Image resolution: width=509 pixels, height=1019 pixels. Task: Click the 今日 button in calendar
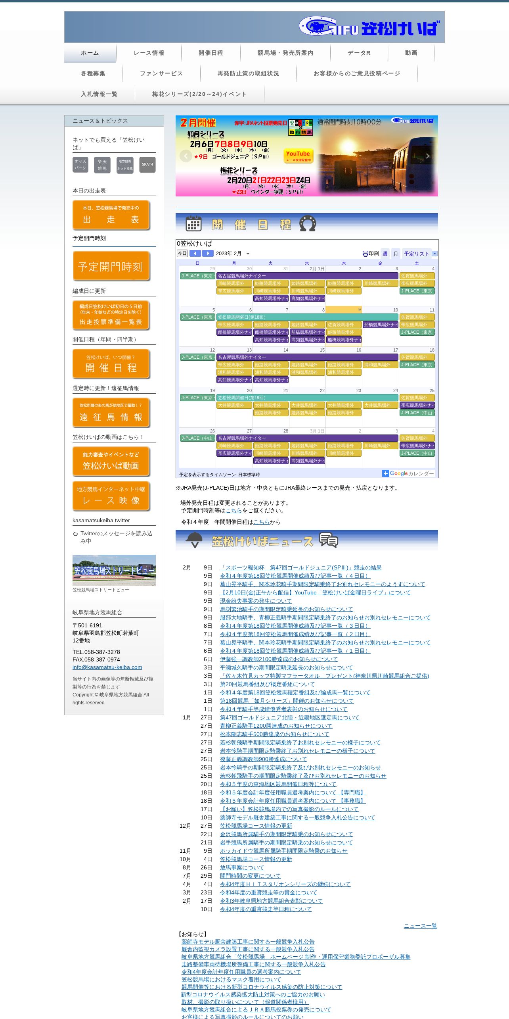pos(182,253)
